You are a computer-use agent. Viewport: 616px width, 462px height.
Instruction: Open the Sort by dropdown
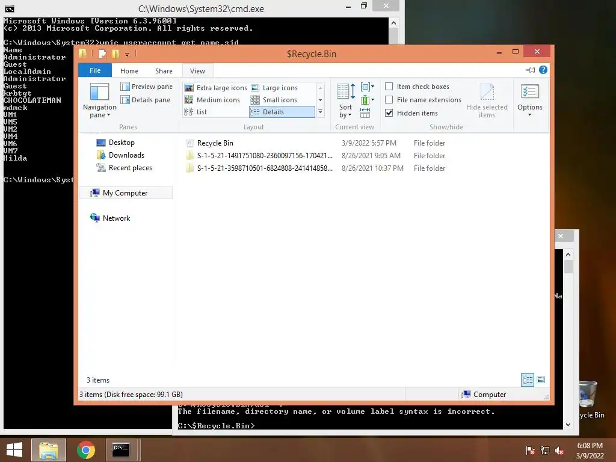pos(346,100)
